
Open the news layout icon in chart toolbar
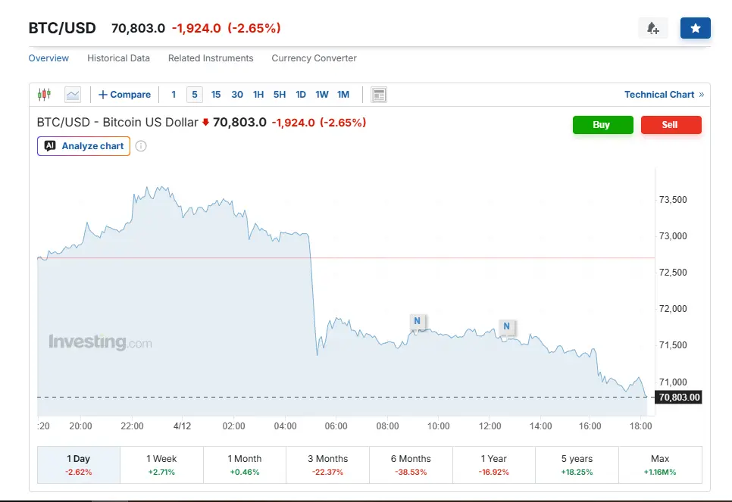tap(379, 95)
